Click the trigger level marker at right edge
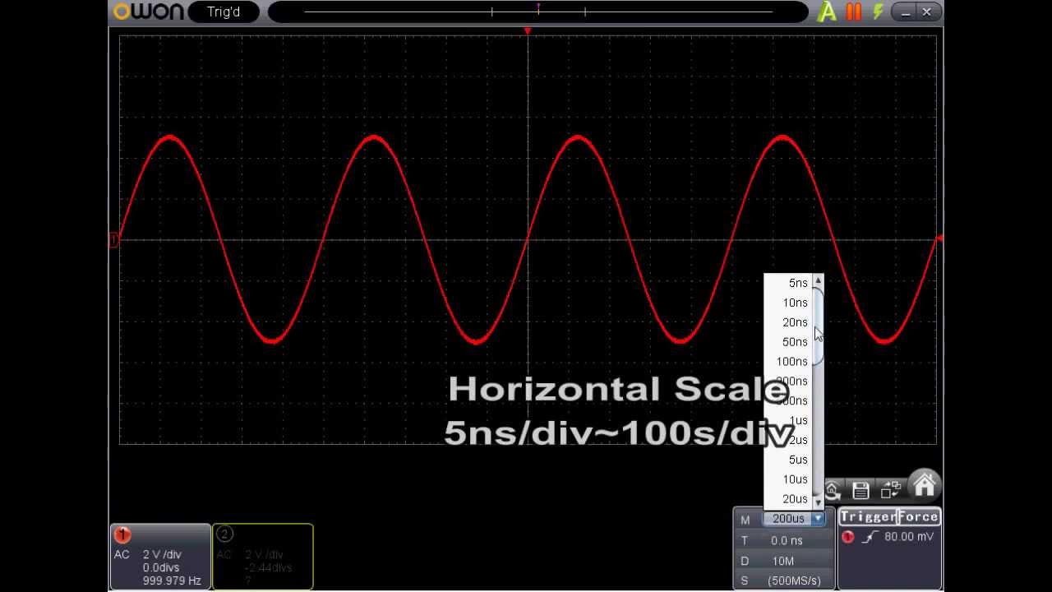Viewport: 1052px width, 592px height. click(x=939, y=238)
